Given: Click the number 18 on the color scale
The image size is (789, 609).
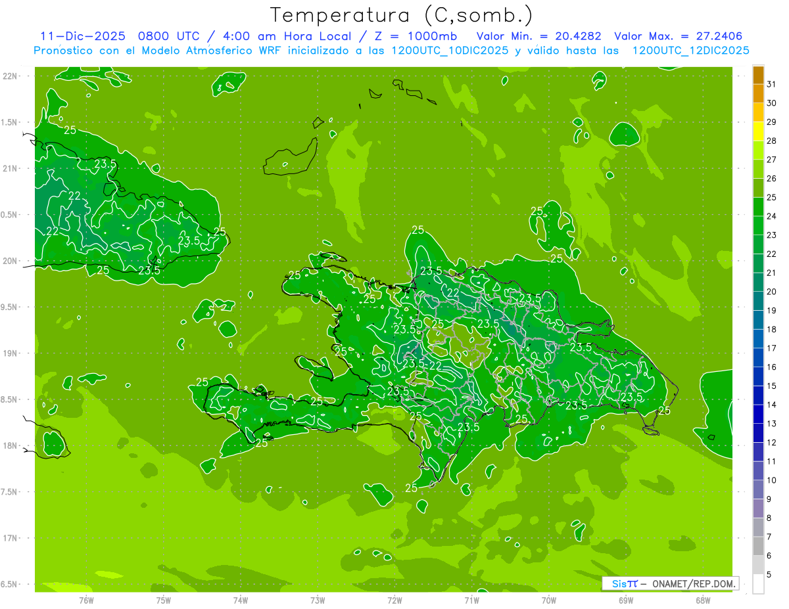Looking at the screenshot, I should click(772, 330).
